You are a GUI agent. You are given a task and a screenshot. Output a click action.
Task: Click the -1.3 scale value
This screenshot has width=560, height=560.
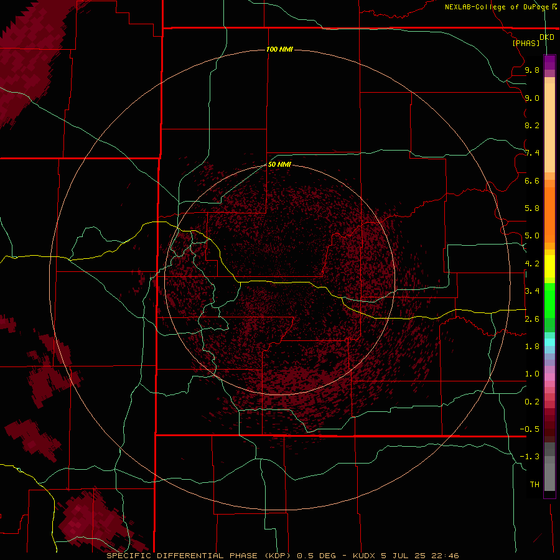(x=530, y=457)
